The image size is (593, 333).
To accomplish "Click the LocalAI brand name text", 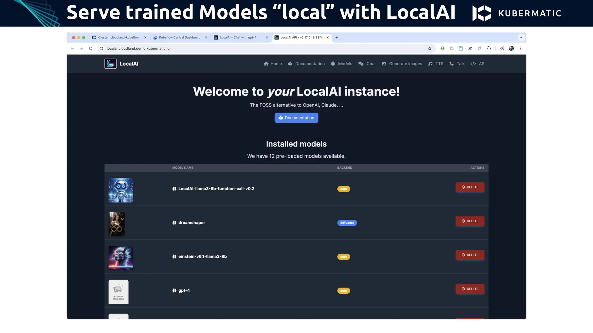I will pyautogui.click(x=129, y=64).
